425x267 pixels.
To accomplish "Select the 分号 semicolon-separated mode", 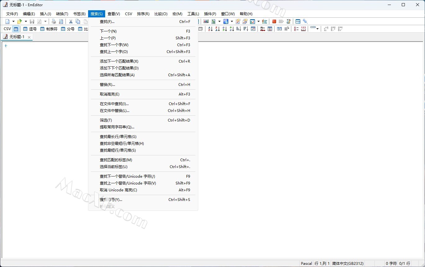I will (x=68, y=29).
